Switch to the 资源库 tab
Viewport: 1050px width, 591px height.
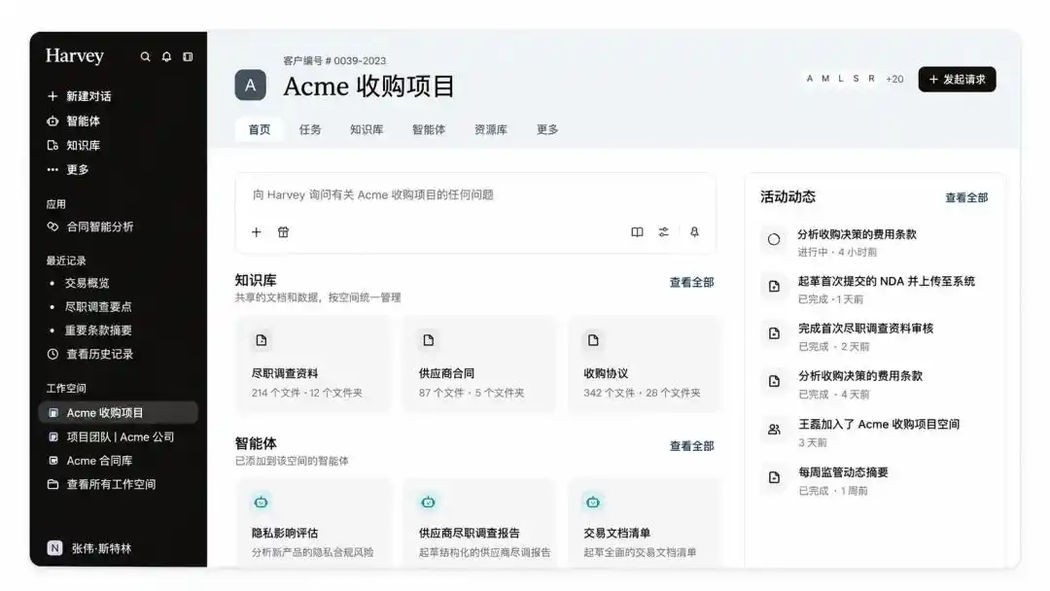click(x=491, y=130)
